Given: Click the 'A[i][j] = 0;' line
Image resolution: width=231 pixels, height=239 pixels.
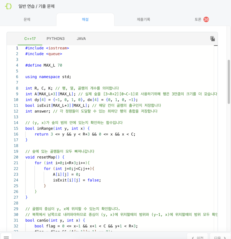Looking at the screenshot, I should (66, 174).
